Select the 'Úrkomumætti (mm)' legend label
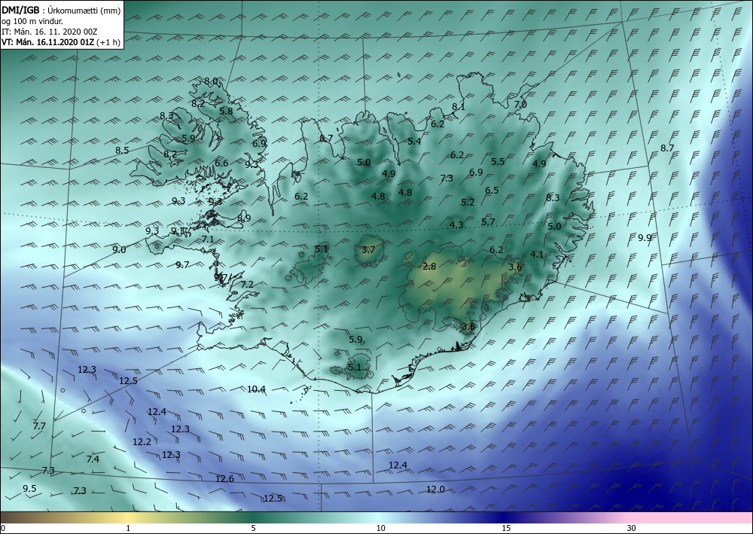 tap(84, 10)
